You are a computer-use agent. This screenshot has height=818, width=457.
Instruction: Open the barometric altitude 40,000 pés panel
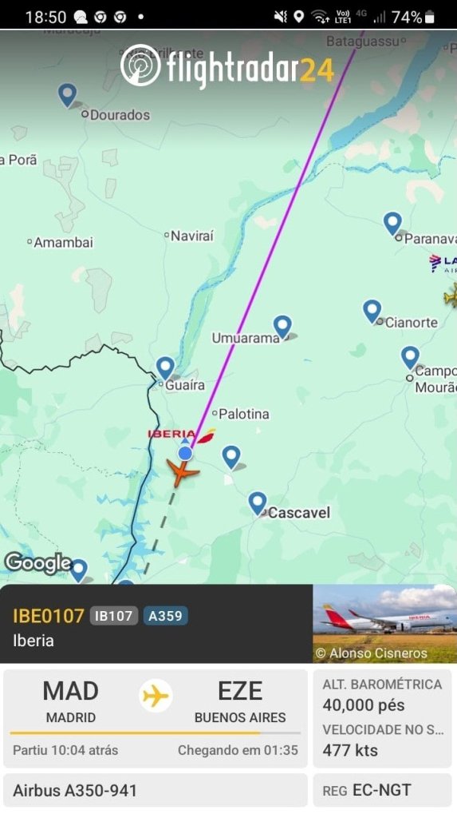point(383,695)
